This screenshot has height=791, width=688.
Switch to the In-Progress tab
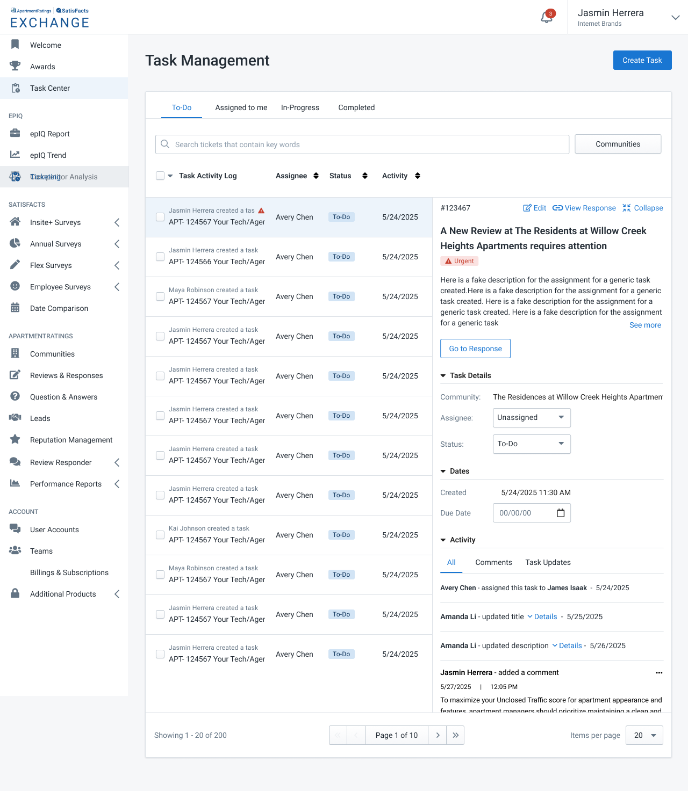(300, 107)
